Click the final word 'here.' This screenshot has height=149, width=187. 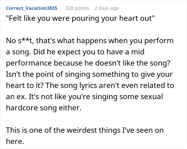[15, 141]
